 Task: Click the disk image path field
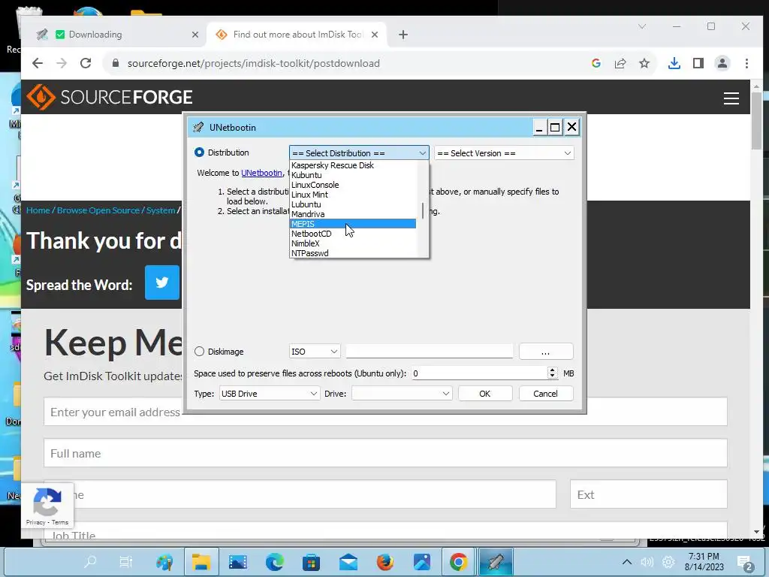click(x=429, y=352)
